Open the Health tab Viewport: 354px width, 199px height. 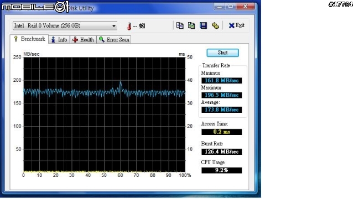click(x=83, y=40)
